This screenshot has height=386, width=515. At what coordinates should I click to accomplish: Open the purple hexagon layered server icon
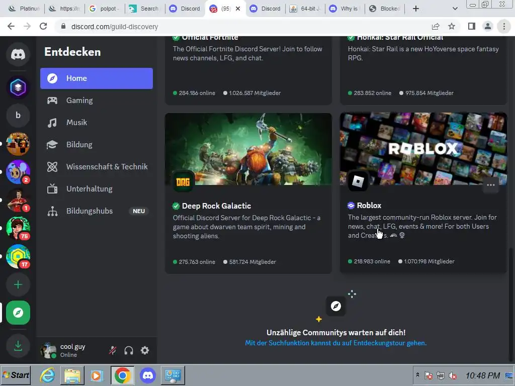[18, 87]
